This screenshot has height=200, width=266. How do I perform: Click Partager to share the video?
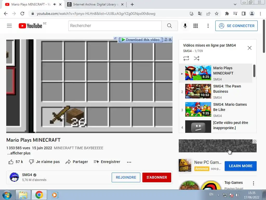77,162
